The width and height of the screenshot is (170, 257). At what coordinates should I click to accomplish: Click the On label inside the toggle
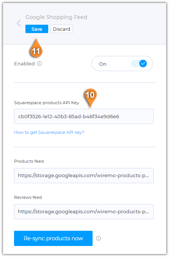pos(102,64)
